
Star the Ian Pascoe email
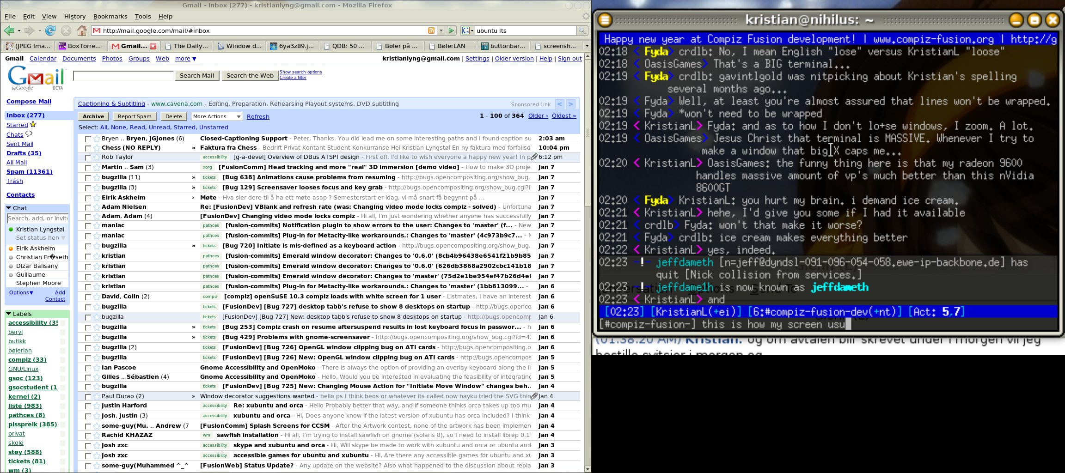(97, 368)
